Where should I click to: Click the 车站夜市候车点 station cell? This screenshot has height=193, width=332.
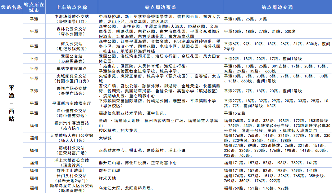tap(72, 68)
